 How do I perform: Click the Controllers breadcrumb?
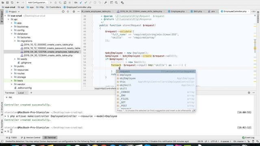(x=54, y=7)
